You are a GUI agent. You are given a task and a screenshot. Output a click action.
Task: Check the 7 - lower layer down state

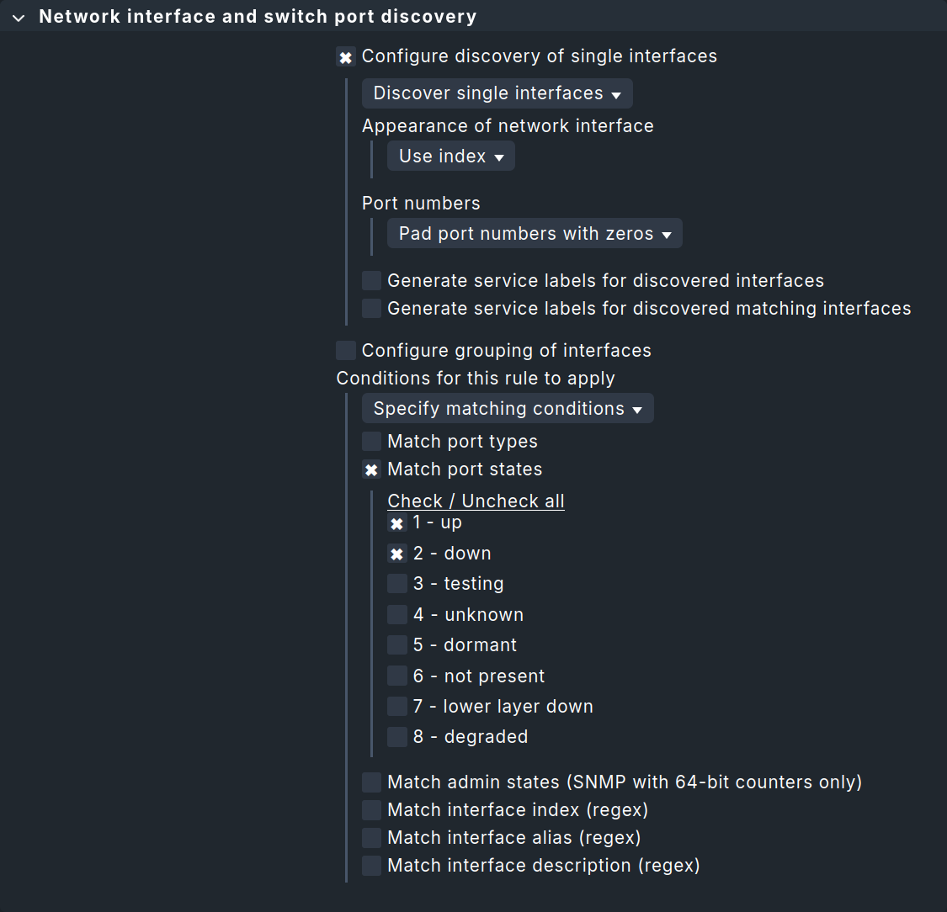[396, 706]
